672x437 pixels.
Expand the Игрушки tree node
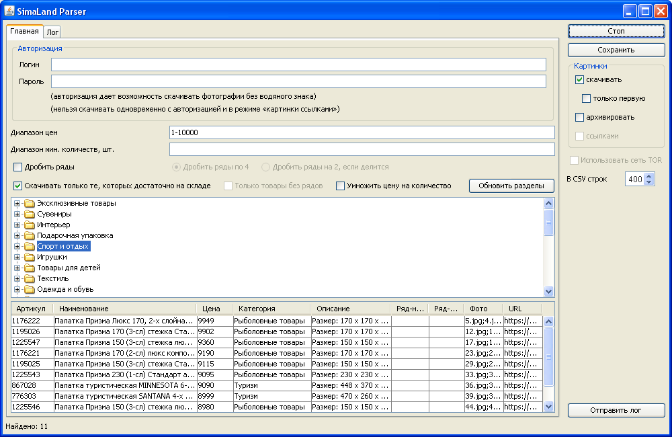click(17, 257)
